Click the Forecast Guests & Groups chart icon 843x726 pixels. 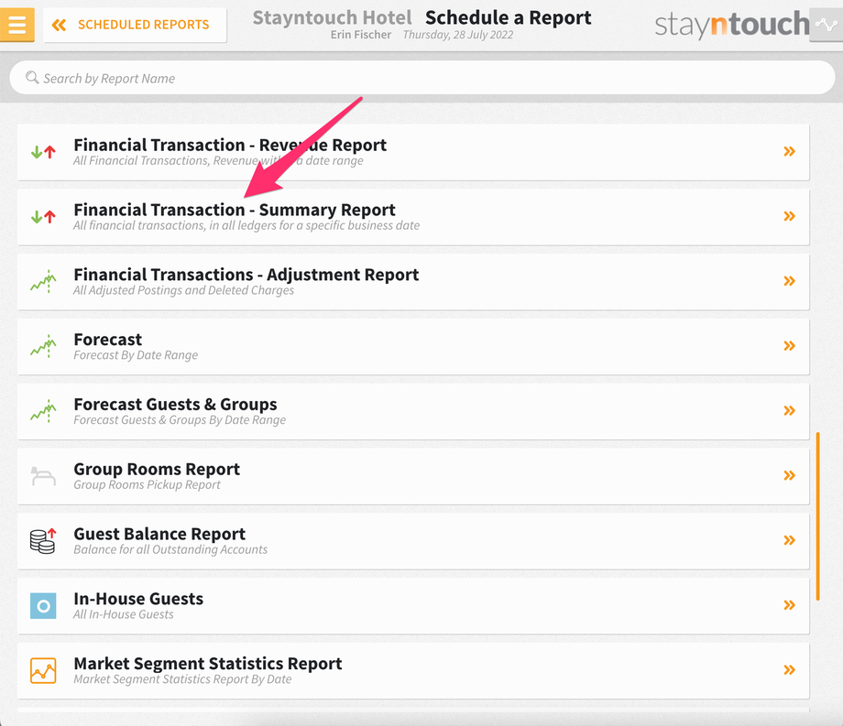click(43, 411)
